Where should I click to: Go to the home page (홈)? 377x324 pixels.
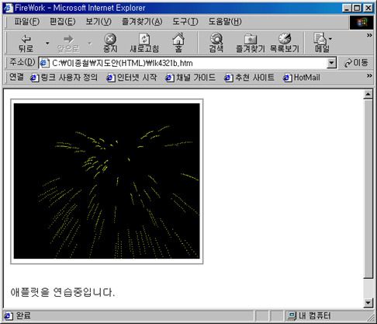178,43
